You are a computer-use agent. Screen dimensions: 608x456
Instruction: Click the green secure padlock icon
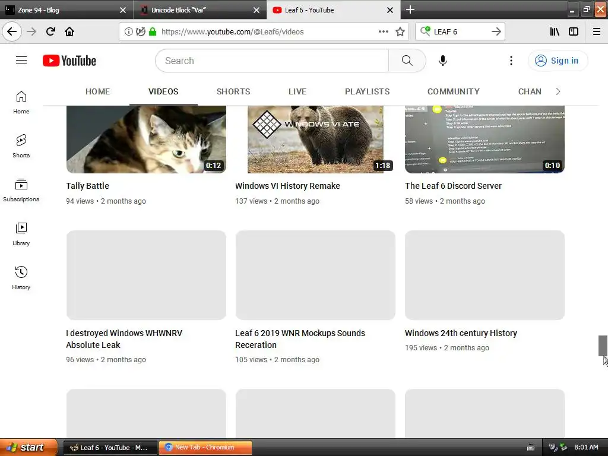coord(153,31)
